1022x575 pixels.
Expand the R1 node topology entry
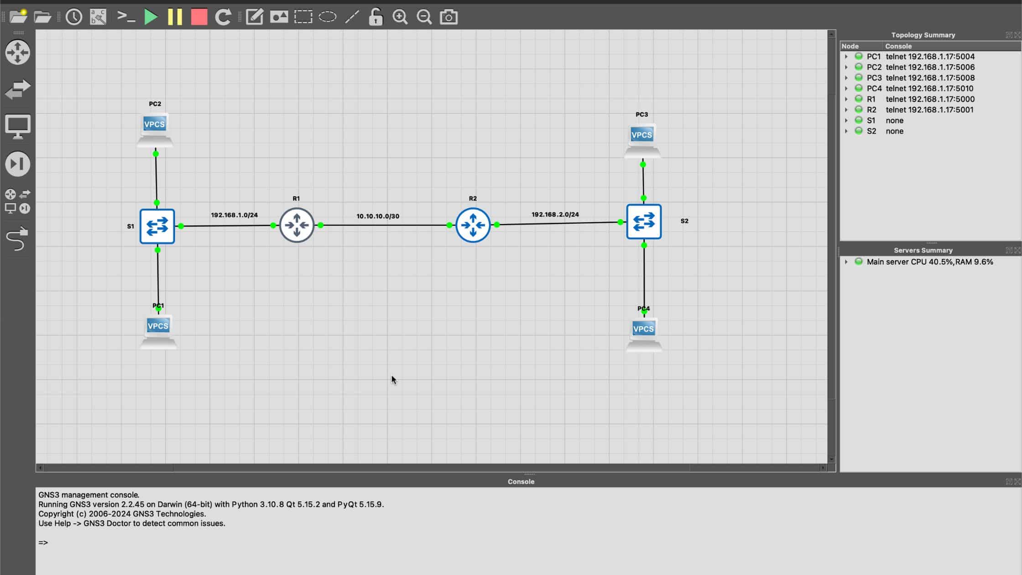point(846,99)
